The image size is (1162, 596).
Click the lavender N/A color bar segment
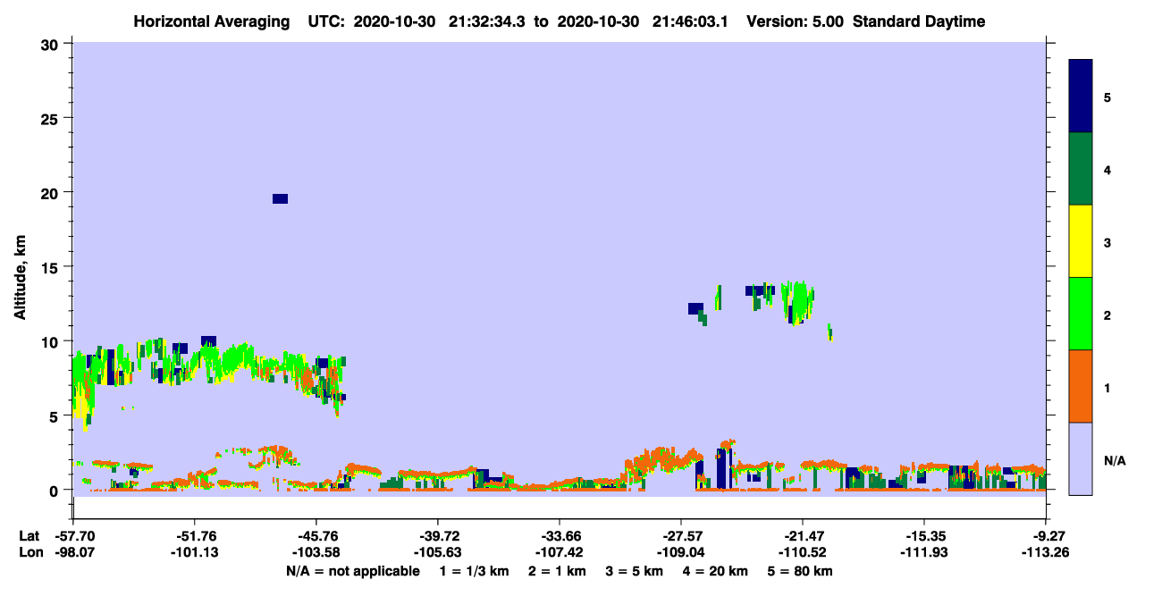click(1081, 458)
